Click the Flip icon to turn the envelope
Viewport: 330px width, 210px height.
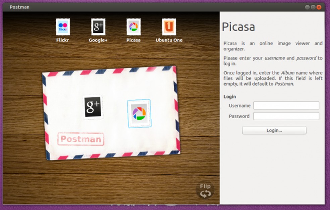click(x=205, y=190)
